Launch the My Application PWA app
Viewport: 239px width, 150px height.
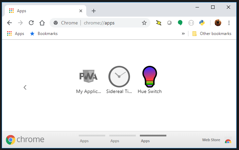(89, 76)
